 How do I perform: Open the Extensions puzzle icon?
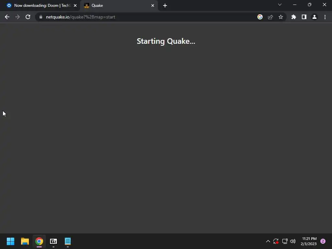294,17
